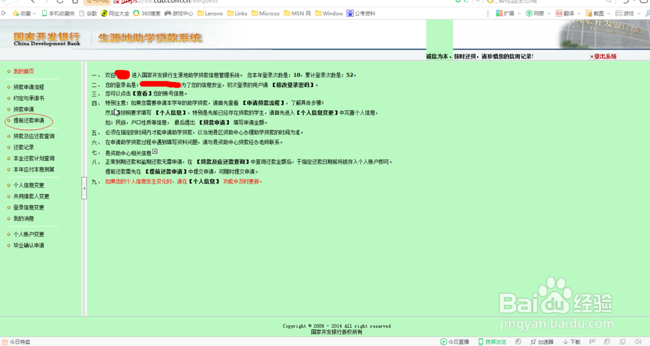
Task: Open 贷款及应还款查询 in the sidebar
Action: tap(34, 136)
